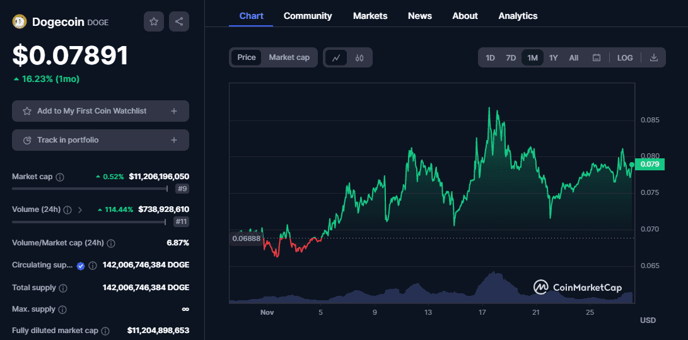
Task: Select the 1Y time range button
Action: coord(553,57)
